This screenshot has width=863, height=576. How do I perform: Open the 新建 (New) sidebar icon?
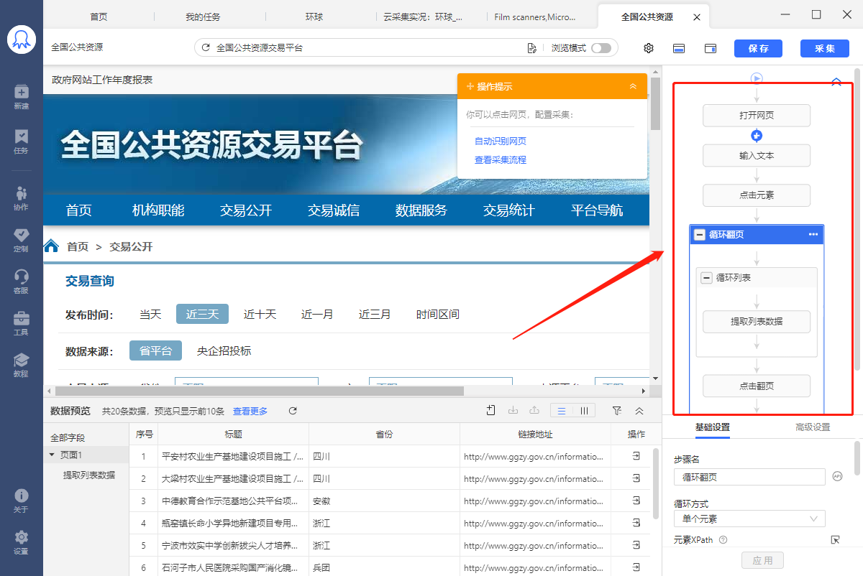click(21, 97)
